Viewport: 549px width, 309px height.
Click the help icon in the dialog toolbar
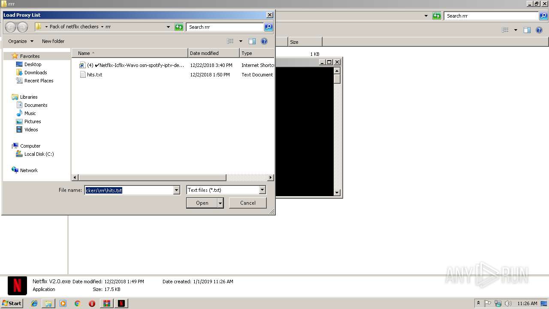[x=264, y=41]
